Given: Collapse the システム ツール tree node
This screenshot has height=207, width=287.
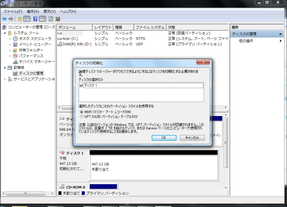Looking at the screenshot, I should pos(5,33).
